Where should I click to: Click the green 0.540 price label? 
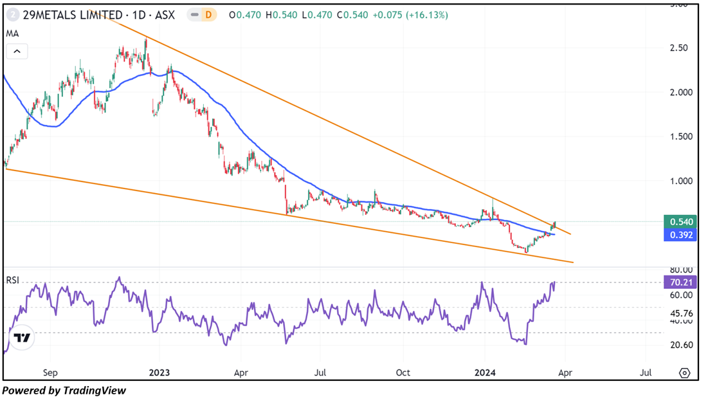680,222
